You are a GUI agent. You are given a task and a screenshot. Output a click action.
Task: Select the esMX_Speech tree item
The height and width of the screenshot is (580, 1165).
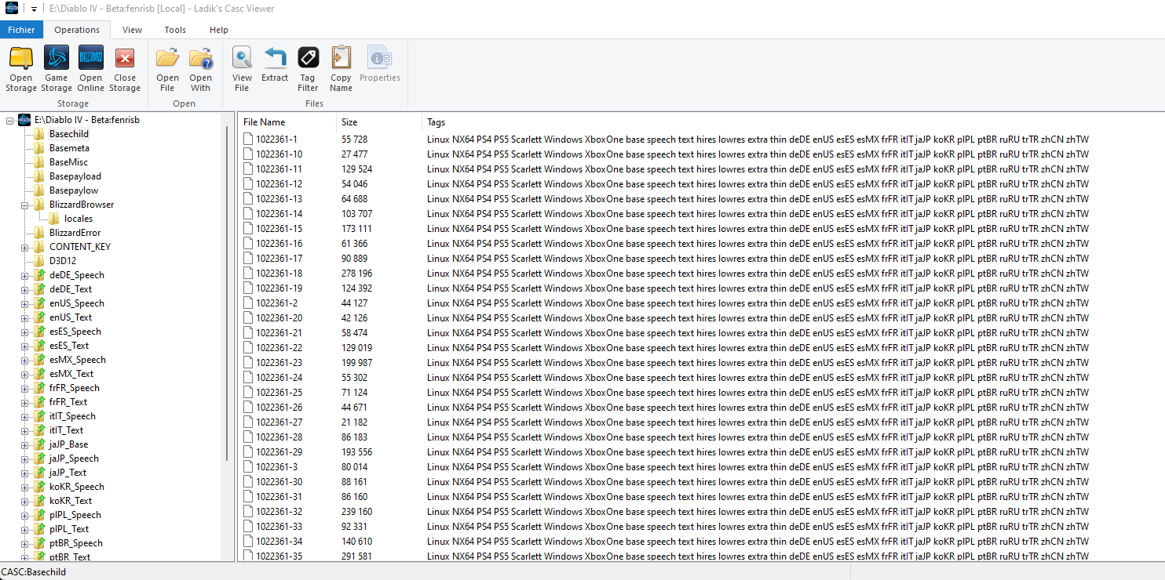[77, 360]
